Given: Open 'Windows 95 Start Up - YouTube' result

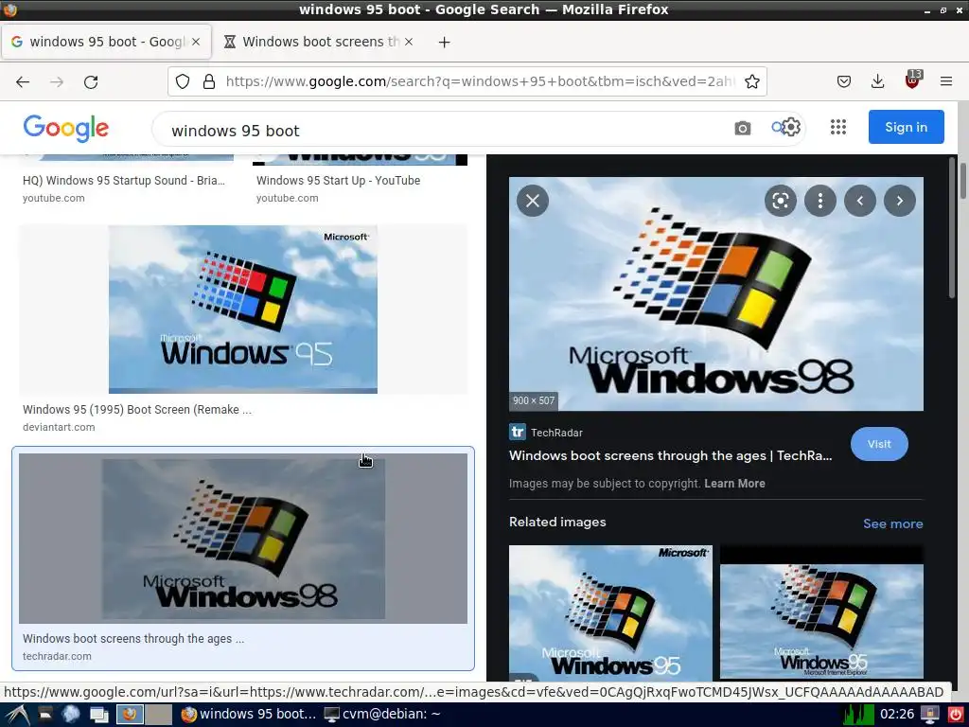Looking at the screenshot, I should pyautogui.click(x=338, y=181).
